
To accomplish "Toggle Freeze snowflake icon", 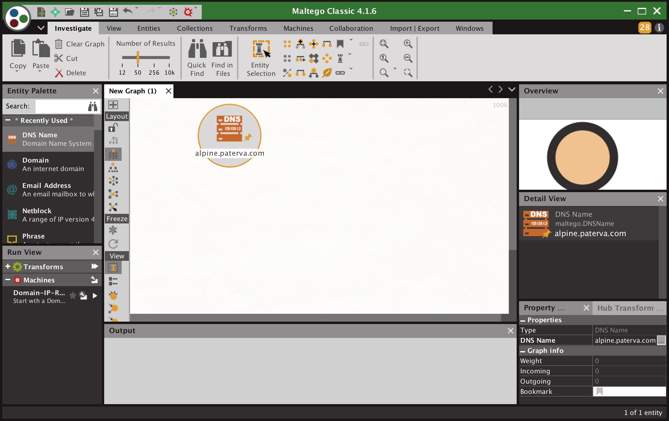I will pos(113,230).
